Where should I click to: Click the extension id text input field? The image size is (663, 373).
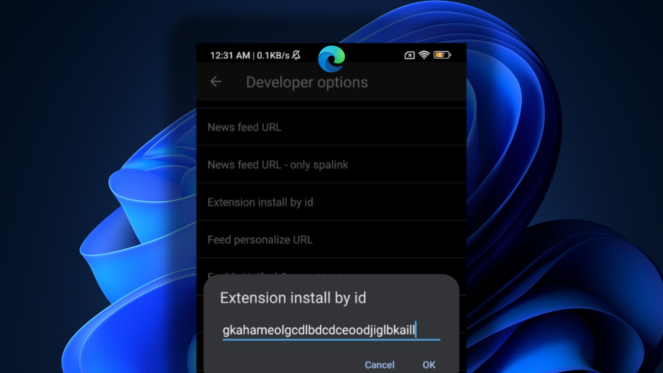pyautogui.click(x=331, y=330)
